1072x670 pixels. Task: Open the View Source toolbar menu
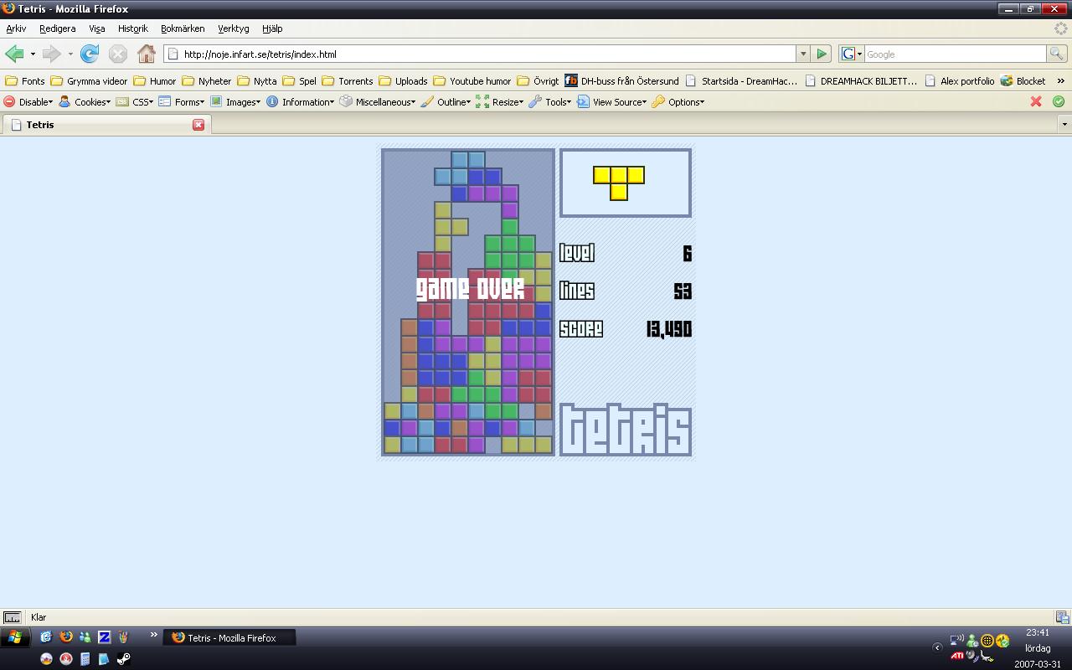pos(611,102)
